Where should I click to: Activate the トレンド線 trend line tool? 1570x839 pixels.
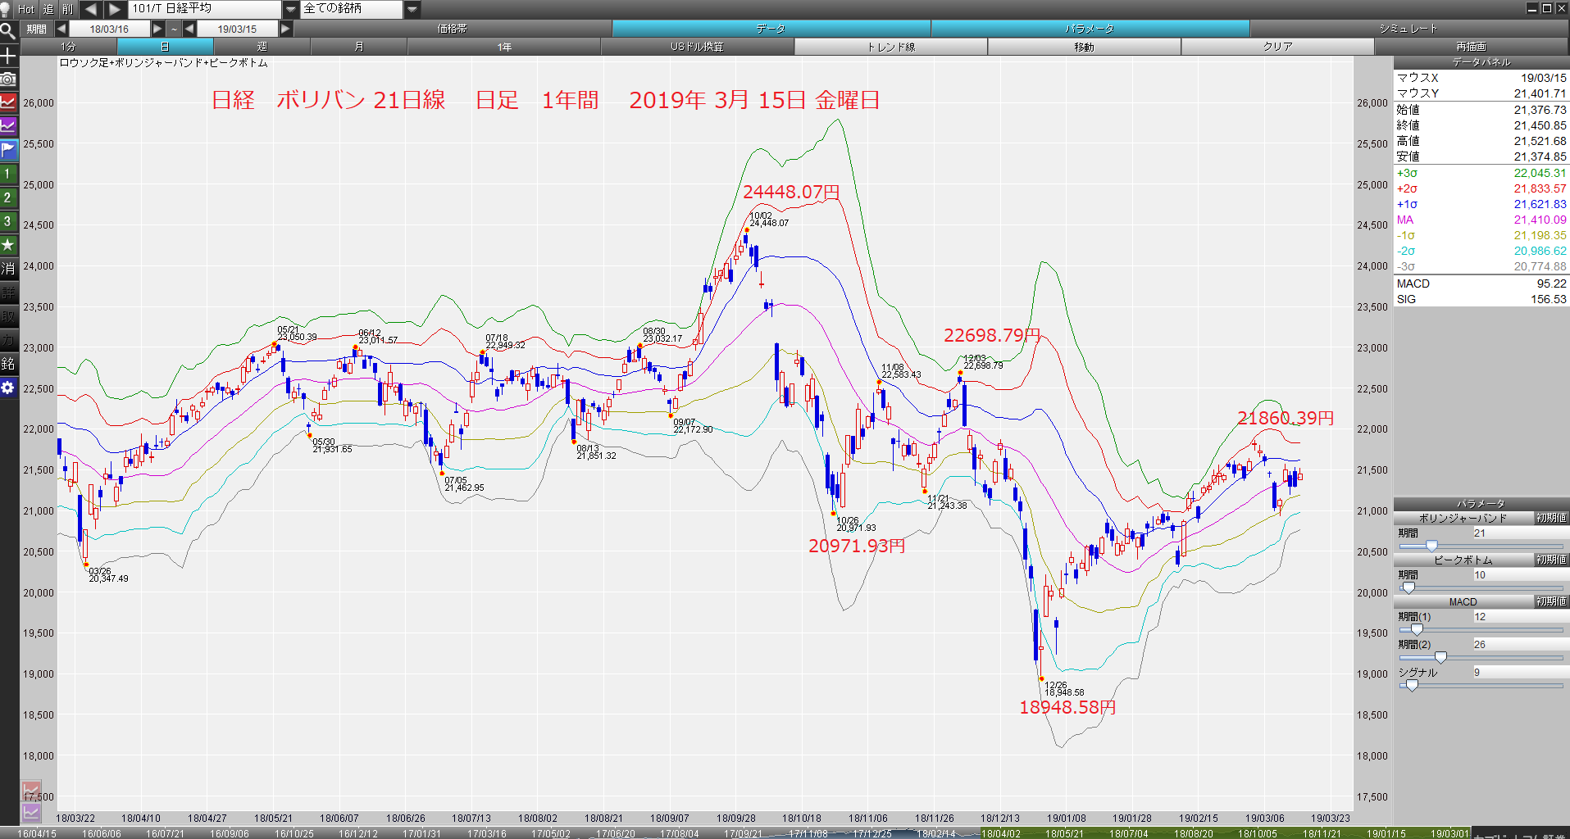[x=891, y=47]
